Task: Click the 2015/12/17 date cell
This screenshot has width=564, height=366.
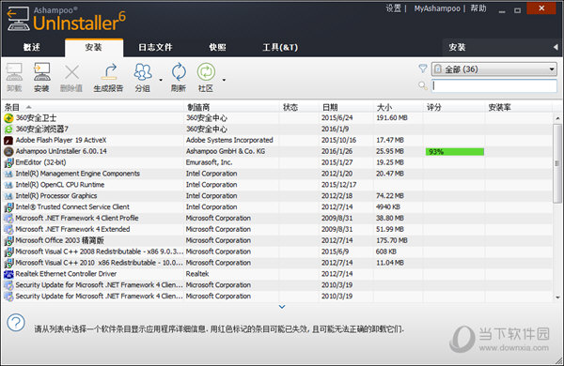Action: tap(338, 185)
